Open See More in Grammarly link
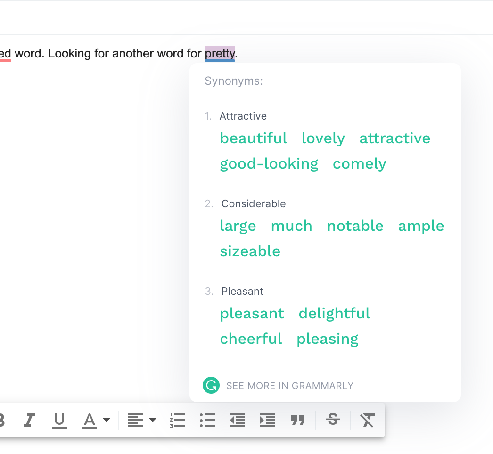 click(x=290, y=386)
